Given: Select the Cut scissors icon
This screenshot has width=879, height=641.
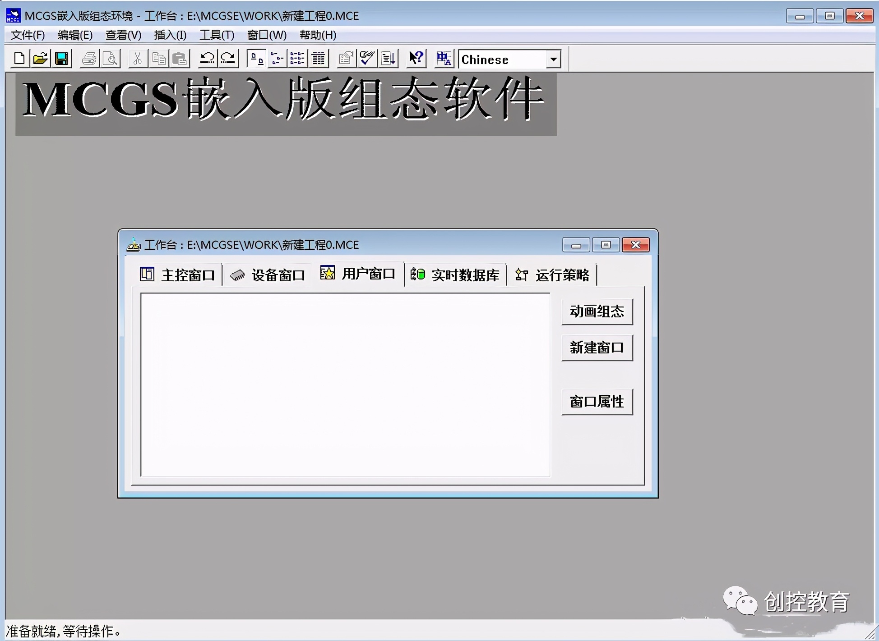Looking at the screenshot, I should pos(137,58).
